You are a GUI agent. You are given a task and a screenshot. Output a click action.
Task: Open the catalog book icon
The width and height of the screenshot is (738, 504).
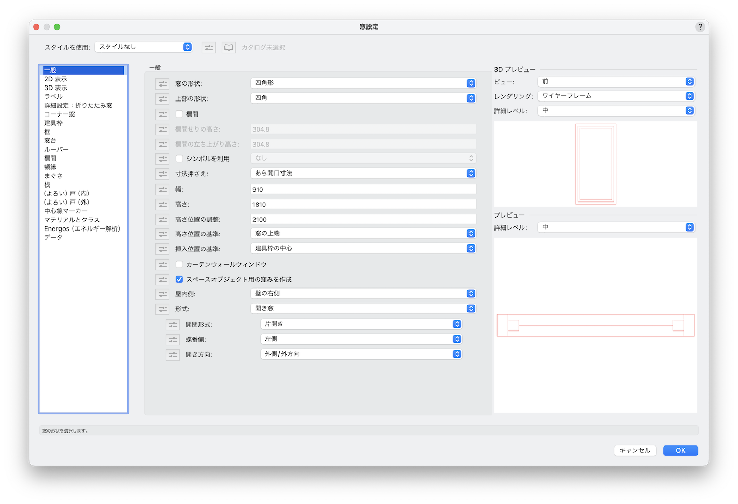[x=229, y=47]
